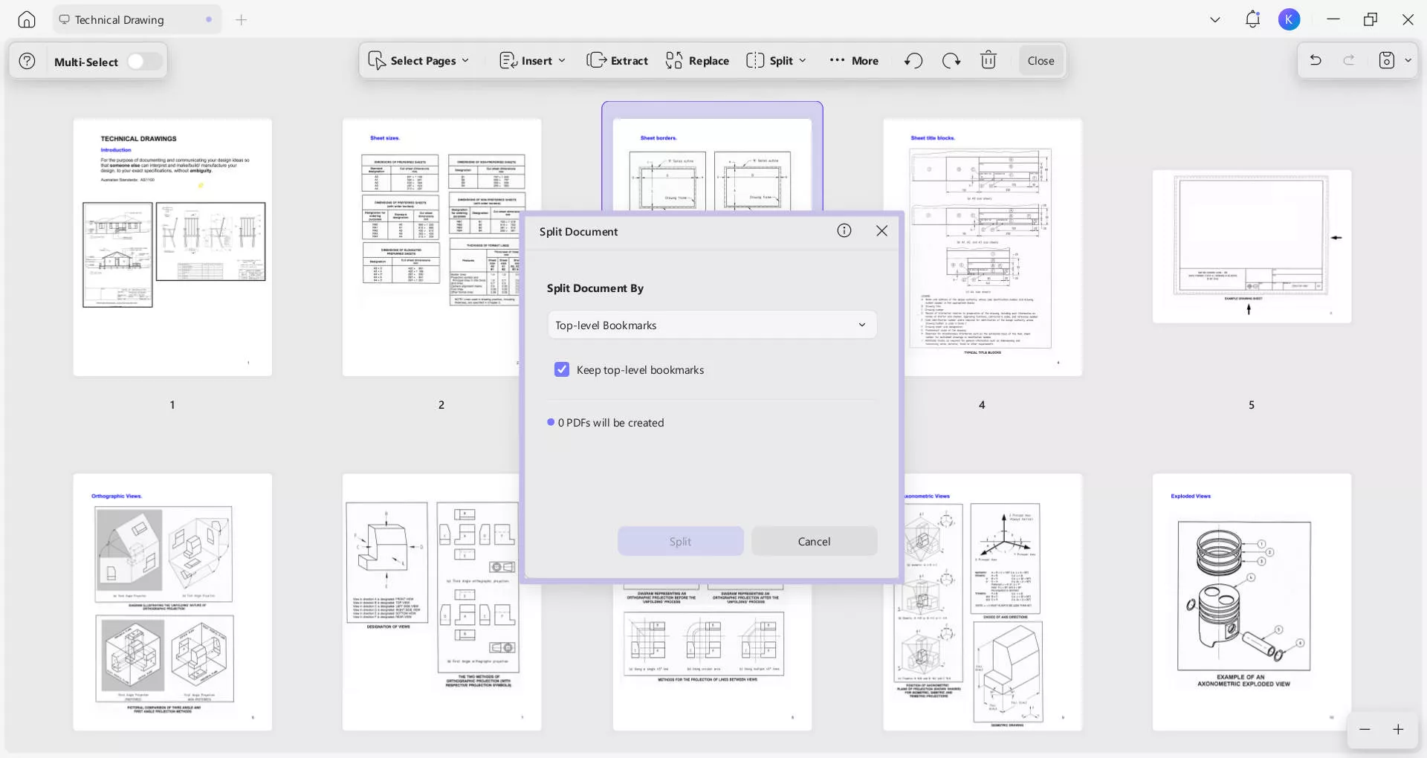
Task: Open the More menu
Action: [x=854, y=61]
